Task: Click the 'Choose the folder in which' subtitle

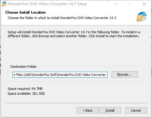Action: pyautogui.click(x=62, y=18)
